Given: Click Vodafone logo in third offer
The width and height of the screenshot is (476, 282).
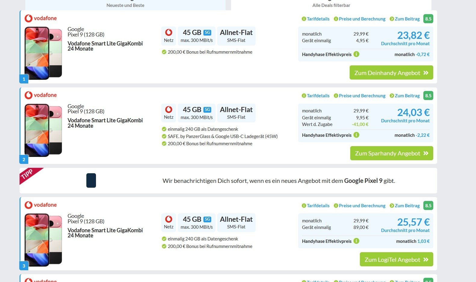Looking at the screenshot, I should [x=41, y=205].
